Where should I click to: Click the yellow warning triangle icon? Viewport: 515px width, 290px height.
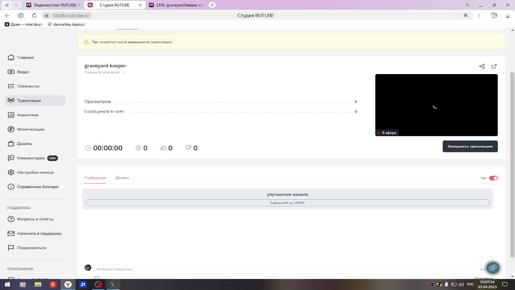[x=86, y=42]
